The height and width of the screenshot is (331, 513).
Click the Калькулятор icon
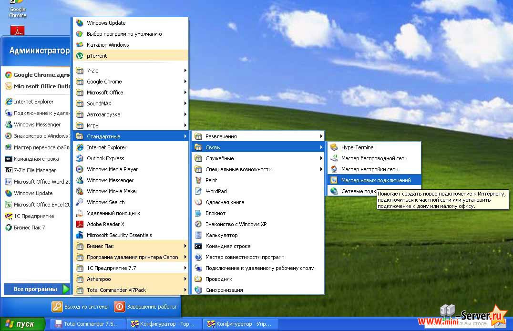(198, 235)
